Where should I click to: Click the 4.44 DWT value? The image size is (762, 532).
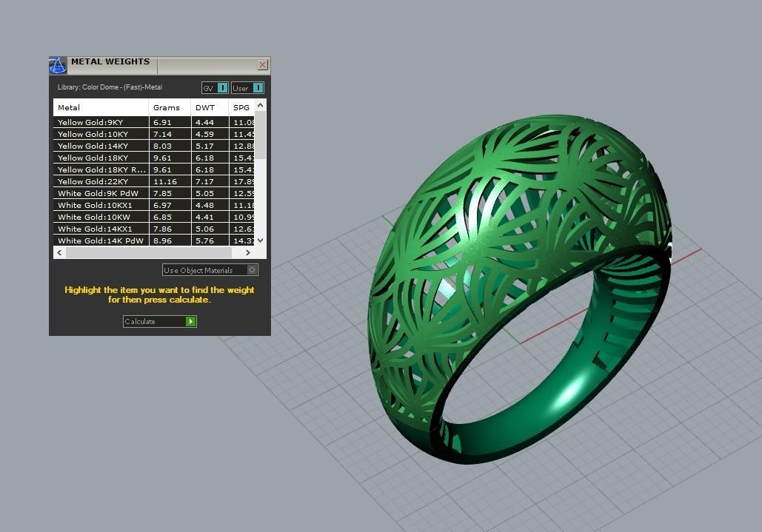(204, 122)
